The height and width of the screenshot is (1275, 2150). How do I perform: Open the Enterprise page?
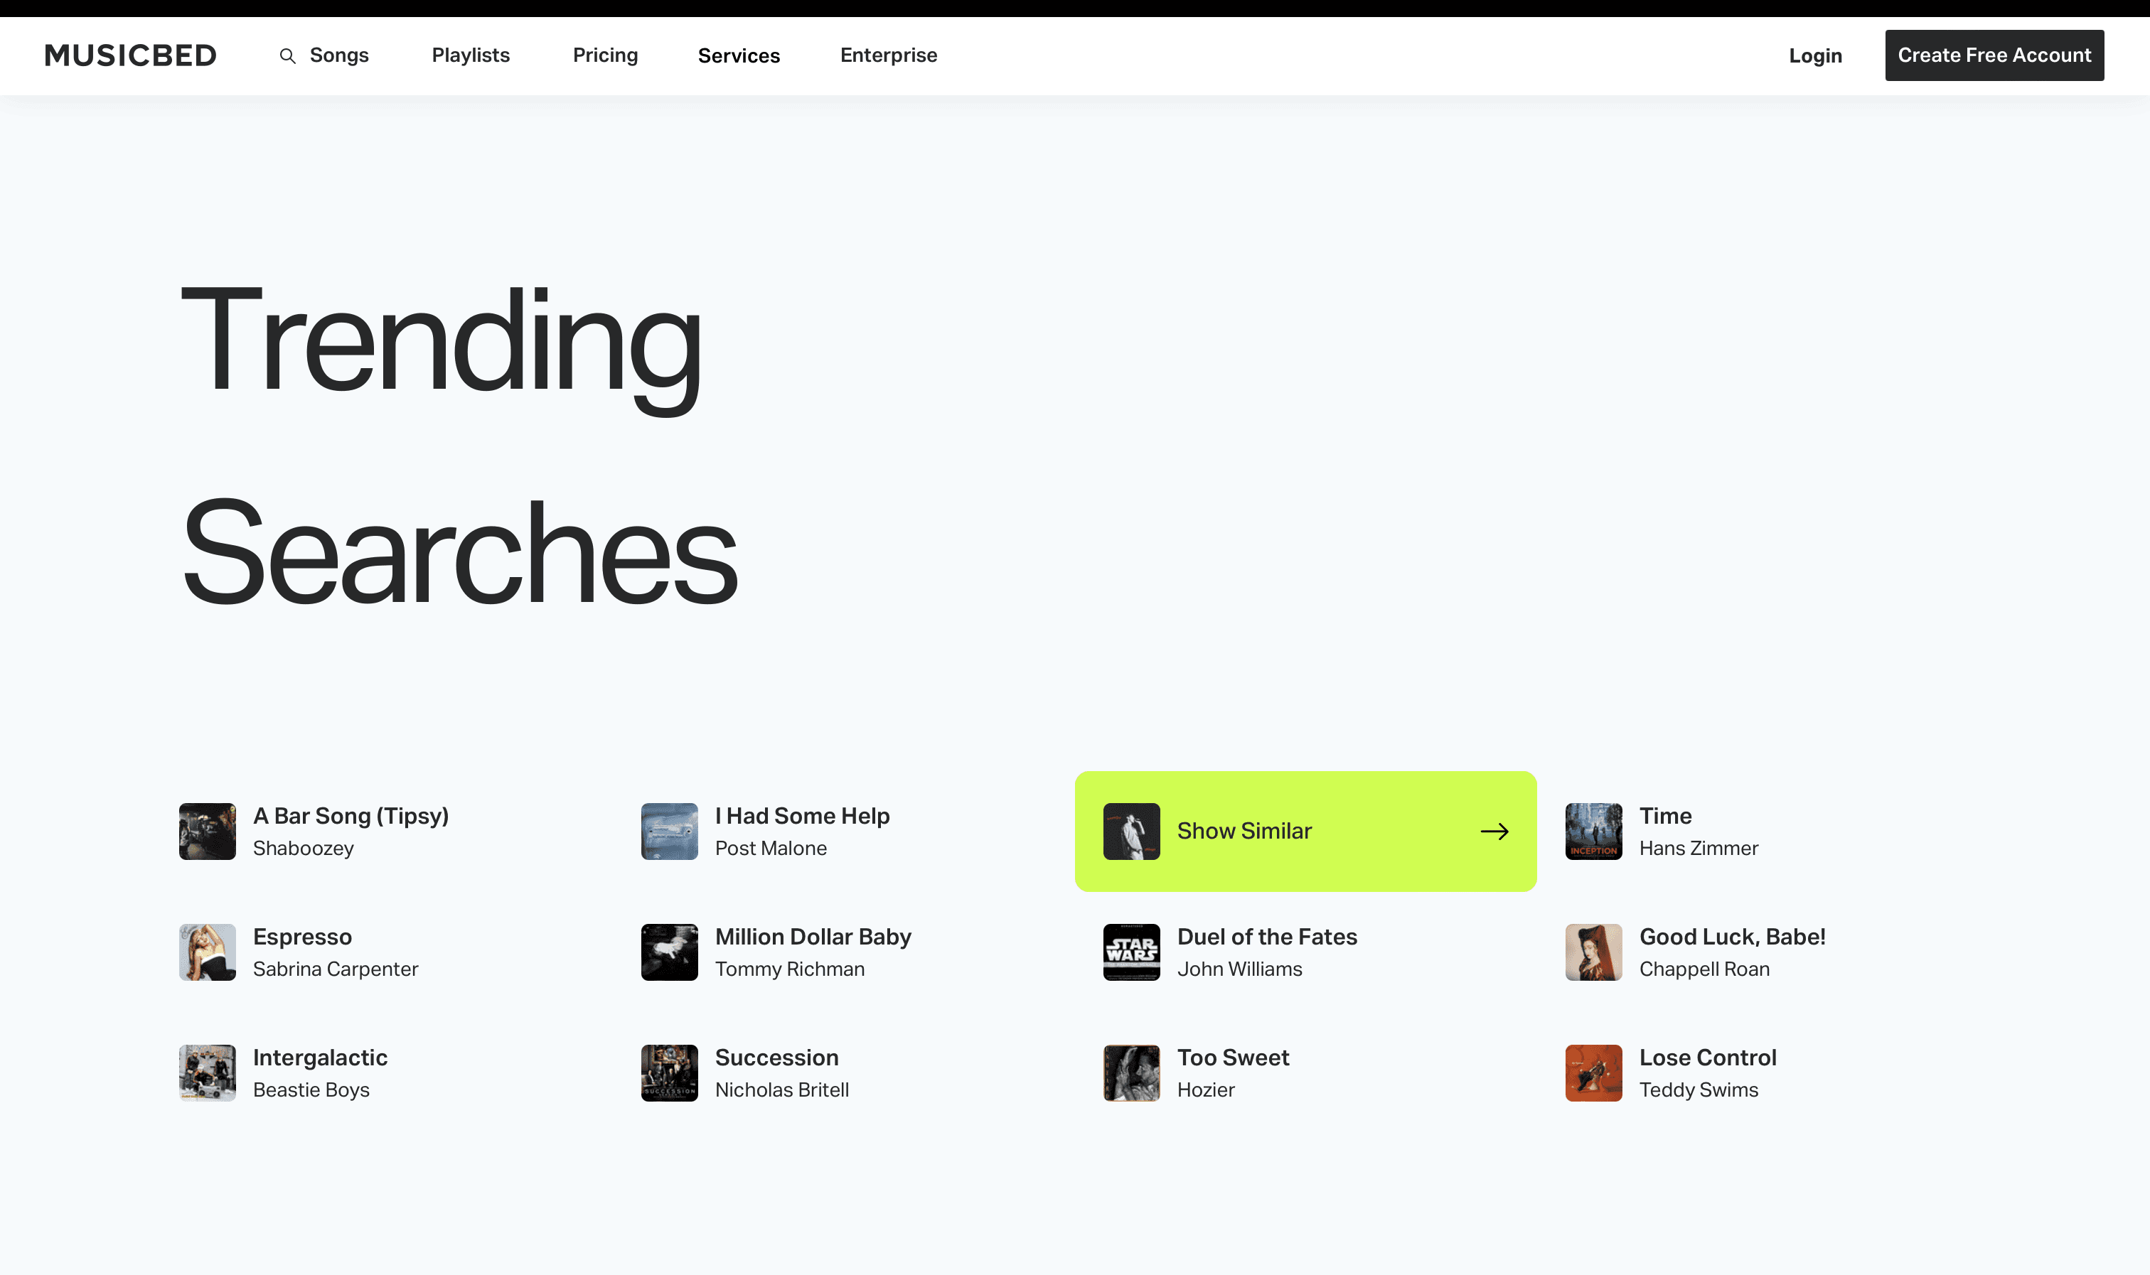[x=889, y=55]
